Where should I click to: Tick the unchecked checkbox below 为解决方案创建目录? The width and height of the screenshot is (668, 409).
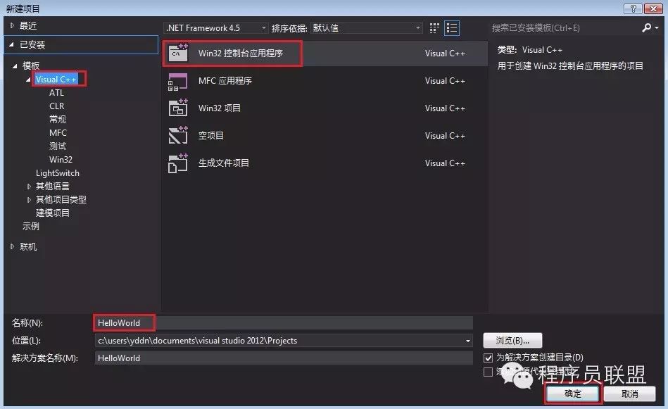click(x=489, y=372)
